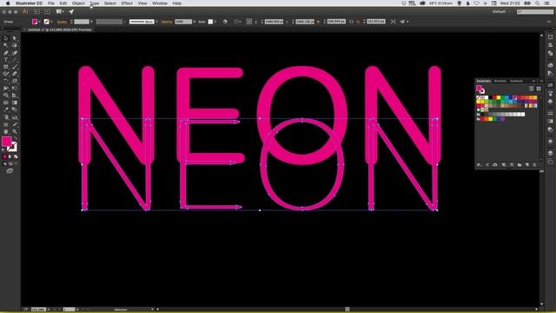Open the control bar stroke color dropdown

51,22
